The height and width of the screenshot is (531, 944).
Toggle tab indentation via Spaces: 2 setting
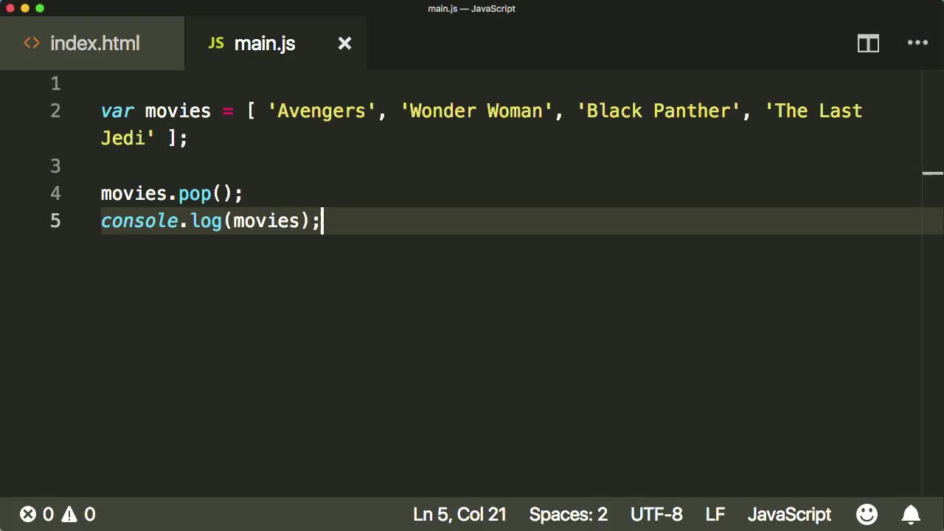pyautogui.click(x=568, y=514)
